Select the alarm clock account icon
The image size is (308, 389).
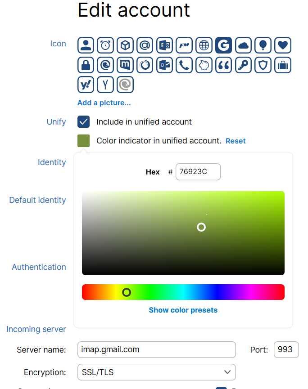[105, 45]
